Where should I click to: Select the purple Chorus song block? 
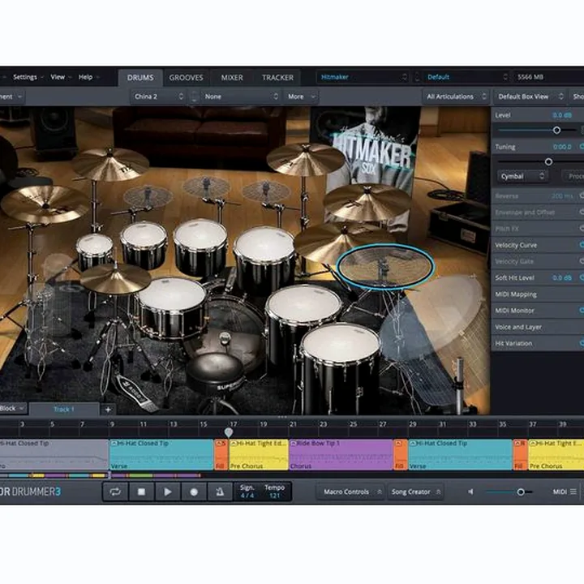[341, 455]
